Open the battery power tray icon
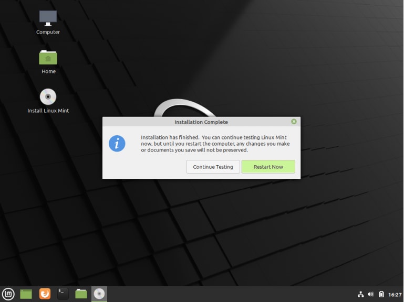404x302 pixels. point(381,294)
